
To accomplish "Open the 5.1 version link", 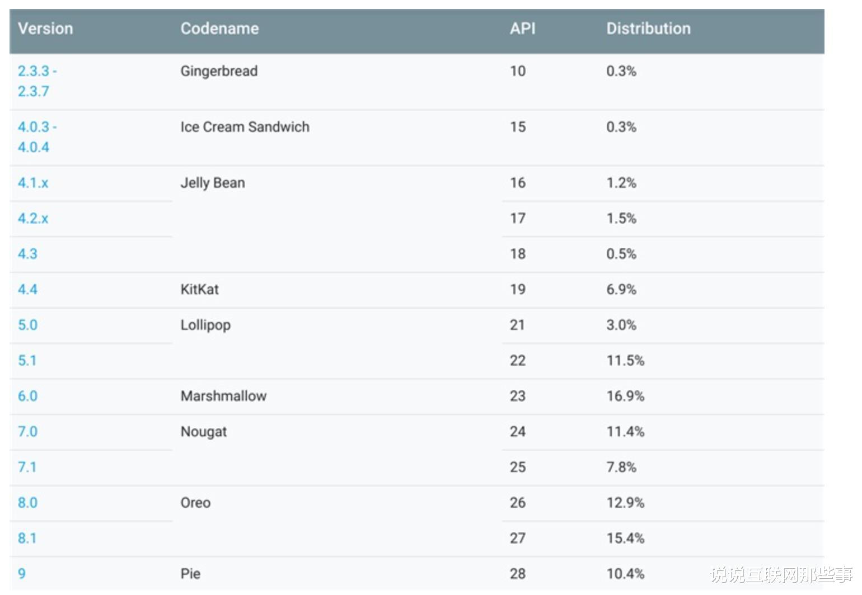I will [x=27, y=361].
